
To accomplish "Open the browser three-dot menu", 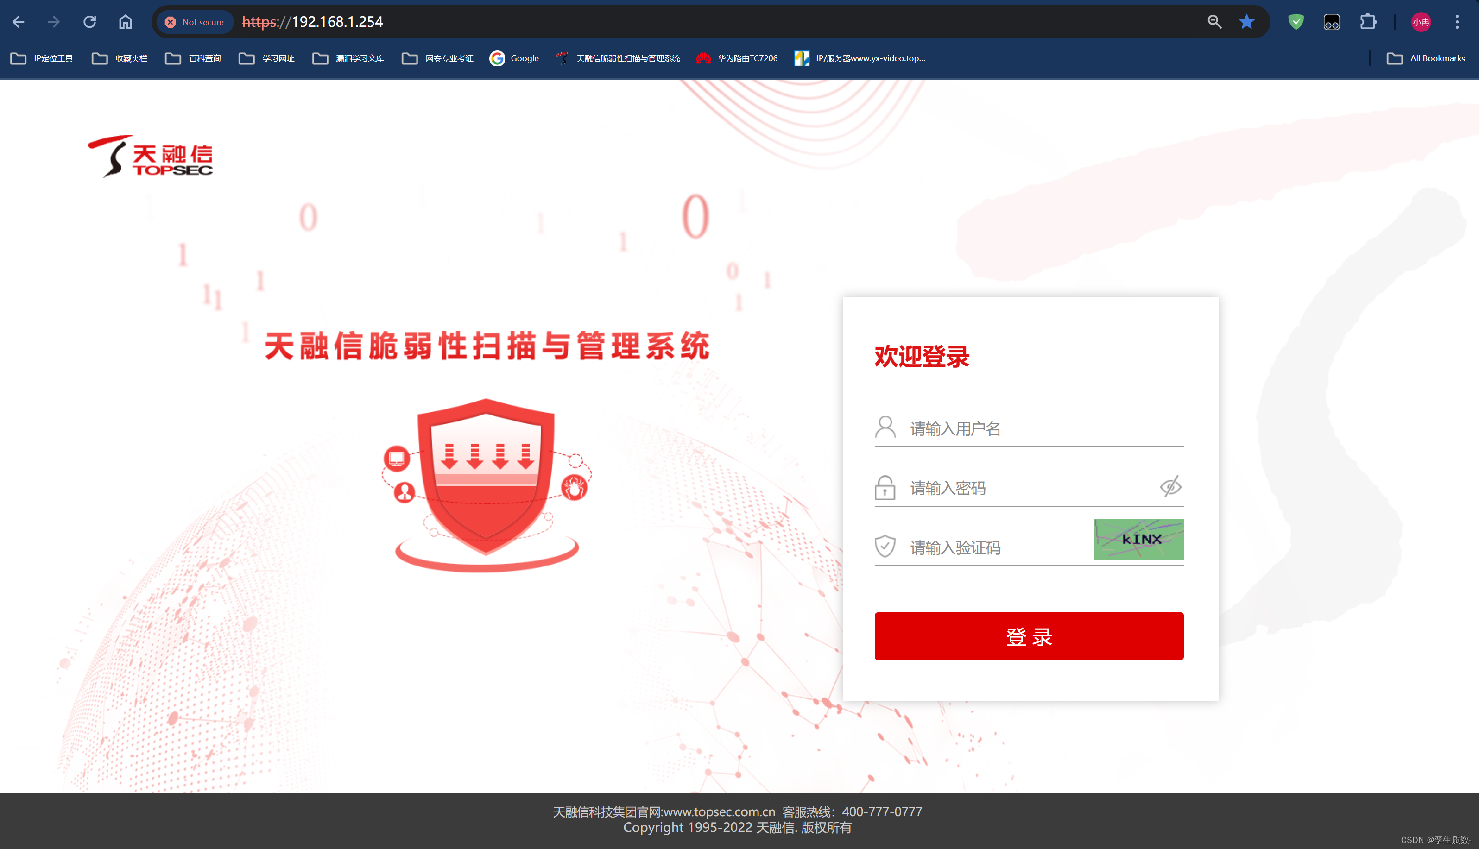I will point(1457,22).
